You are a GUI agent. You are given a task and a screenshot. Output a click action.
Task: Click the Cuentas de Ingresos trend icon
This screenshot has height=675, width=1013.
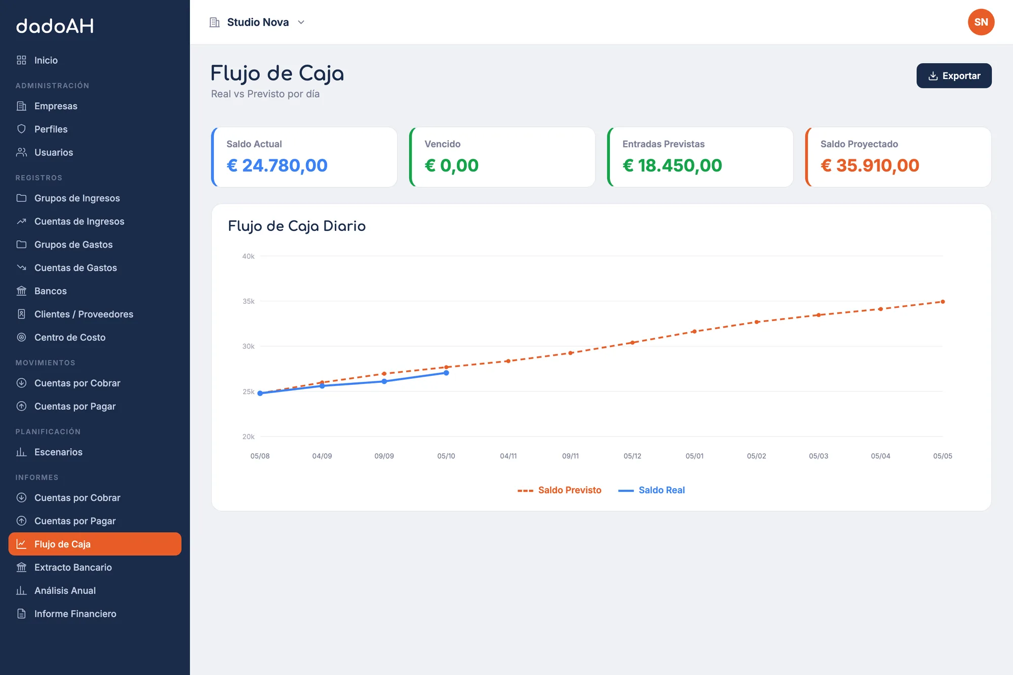click(21, 221)
